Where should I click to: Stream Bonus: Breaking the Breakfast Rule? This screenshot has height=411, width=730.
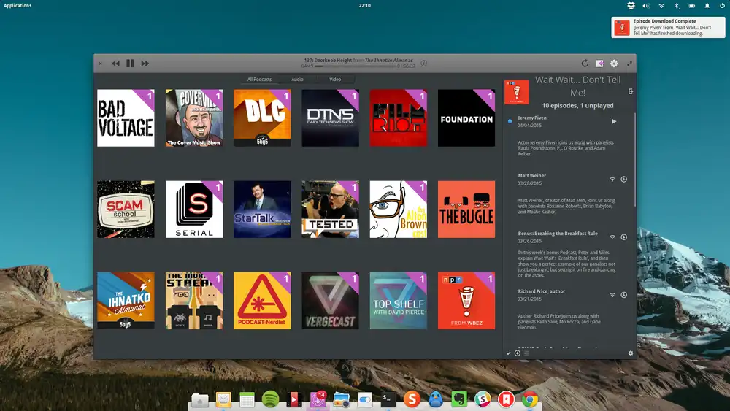pyautogui.click(x=612, y=237)
